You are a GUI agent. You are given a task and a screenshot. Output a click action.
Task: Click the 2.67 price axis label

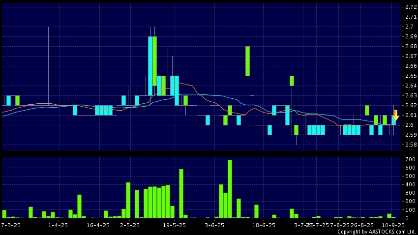tap(411, 56)
